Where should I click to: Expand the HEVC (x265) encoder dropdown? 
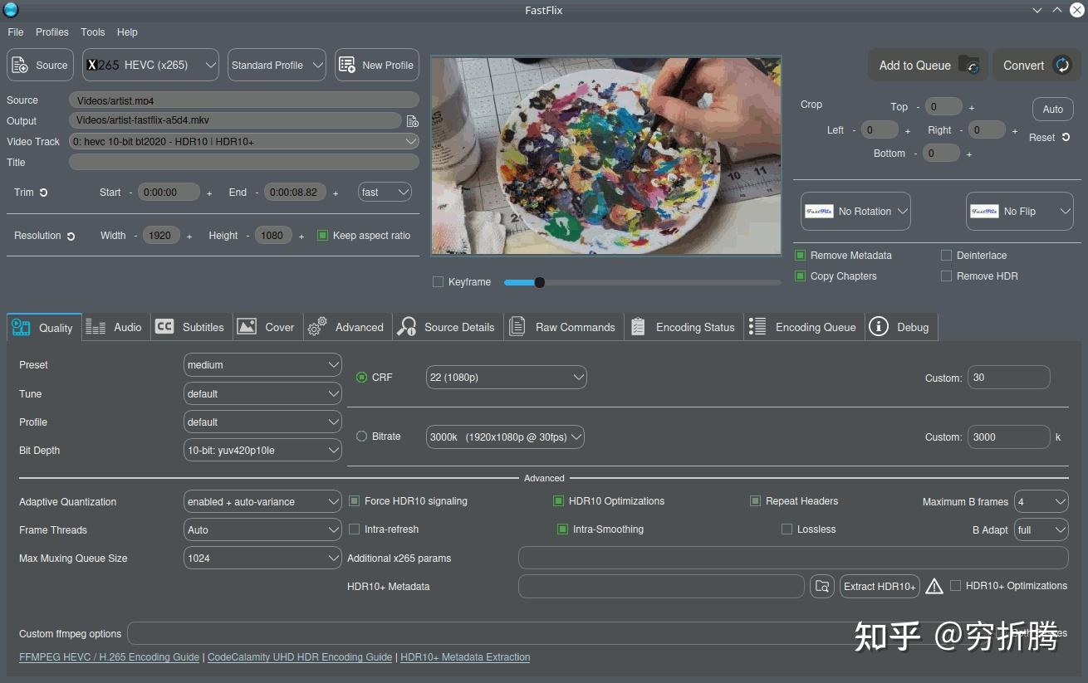(x=150, y=66)
